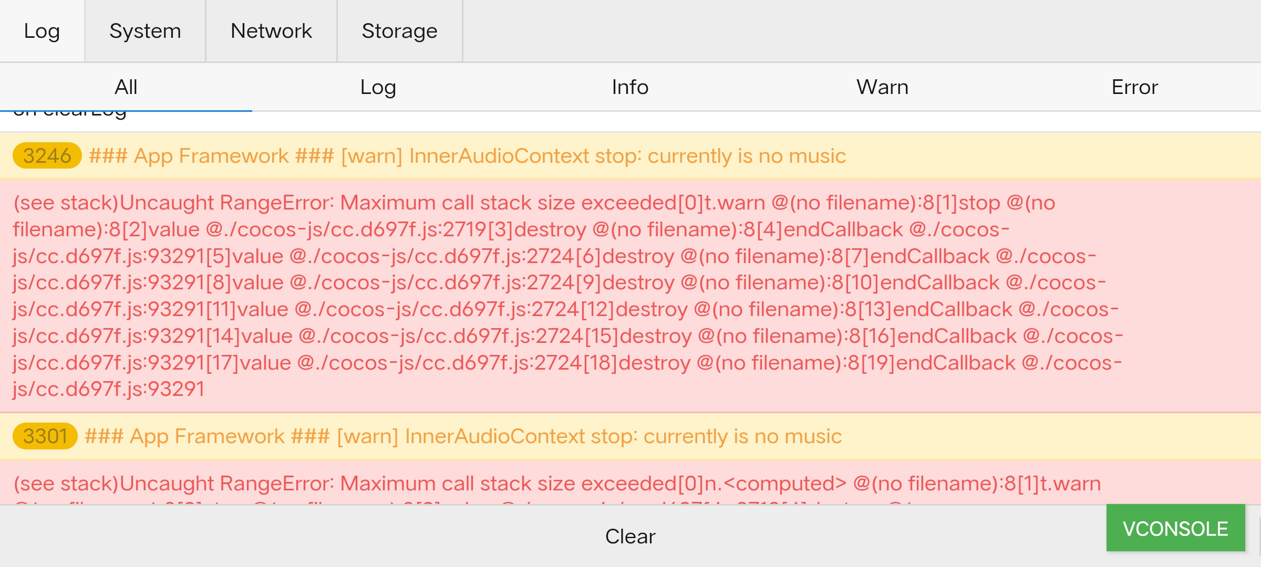Screen dimensions: 1261x567
Task: Switch to the System tab
Action: click(x=145, y=31)
